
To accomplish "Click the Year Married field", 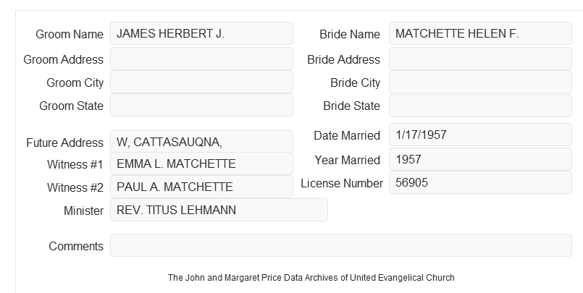I will click(x=480, y=159).
